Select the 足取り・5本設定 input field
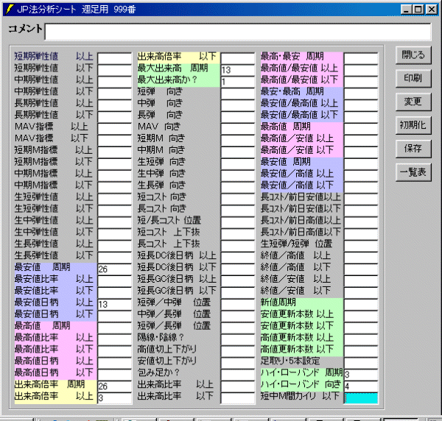Image resolution: width=442 pixels, height=421 pixels. 361,363
